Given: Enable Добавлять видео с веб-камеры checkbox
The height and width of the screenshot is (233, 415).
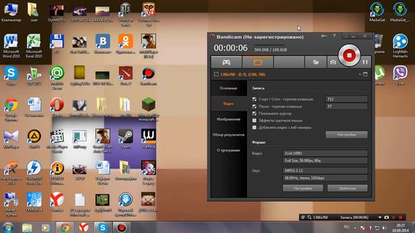Looking at the screenshot, I should tap(254, 128).
